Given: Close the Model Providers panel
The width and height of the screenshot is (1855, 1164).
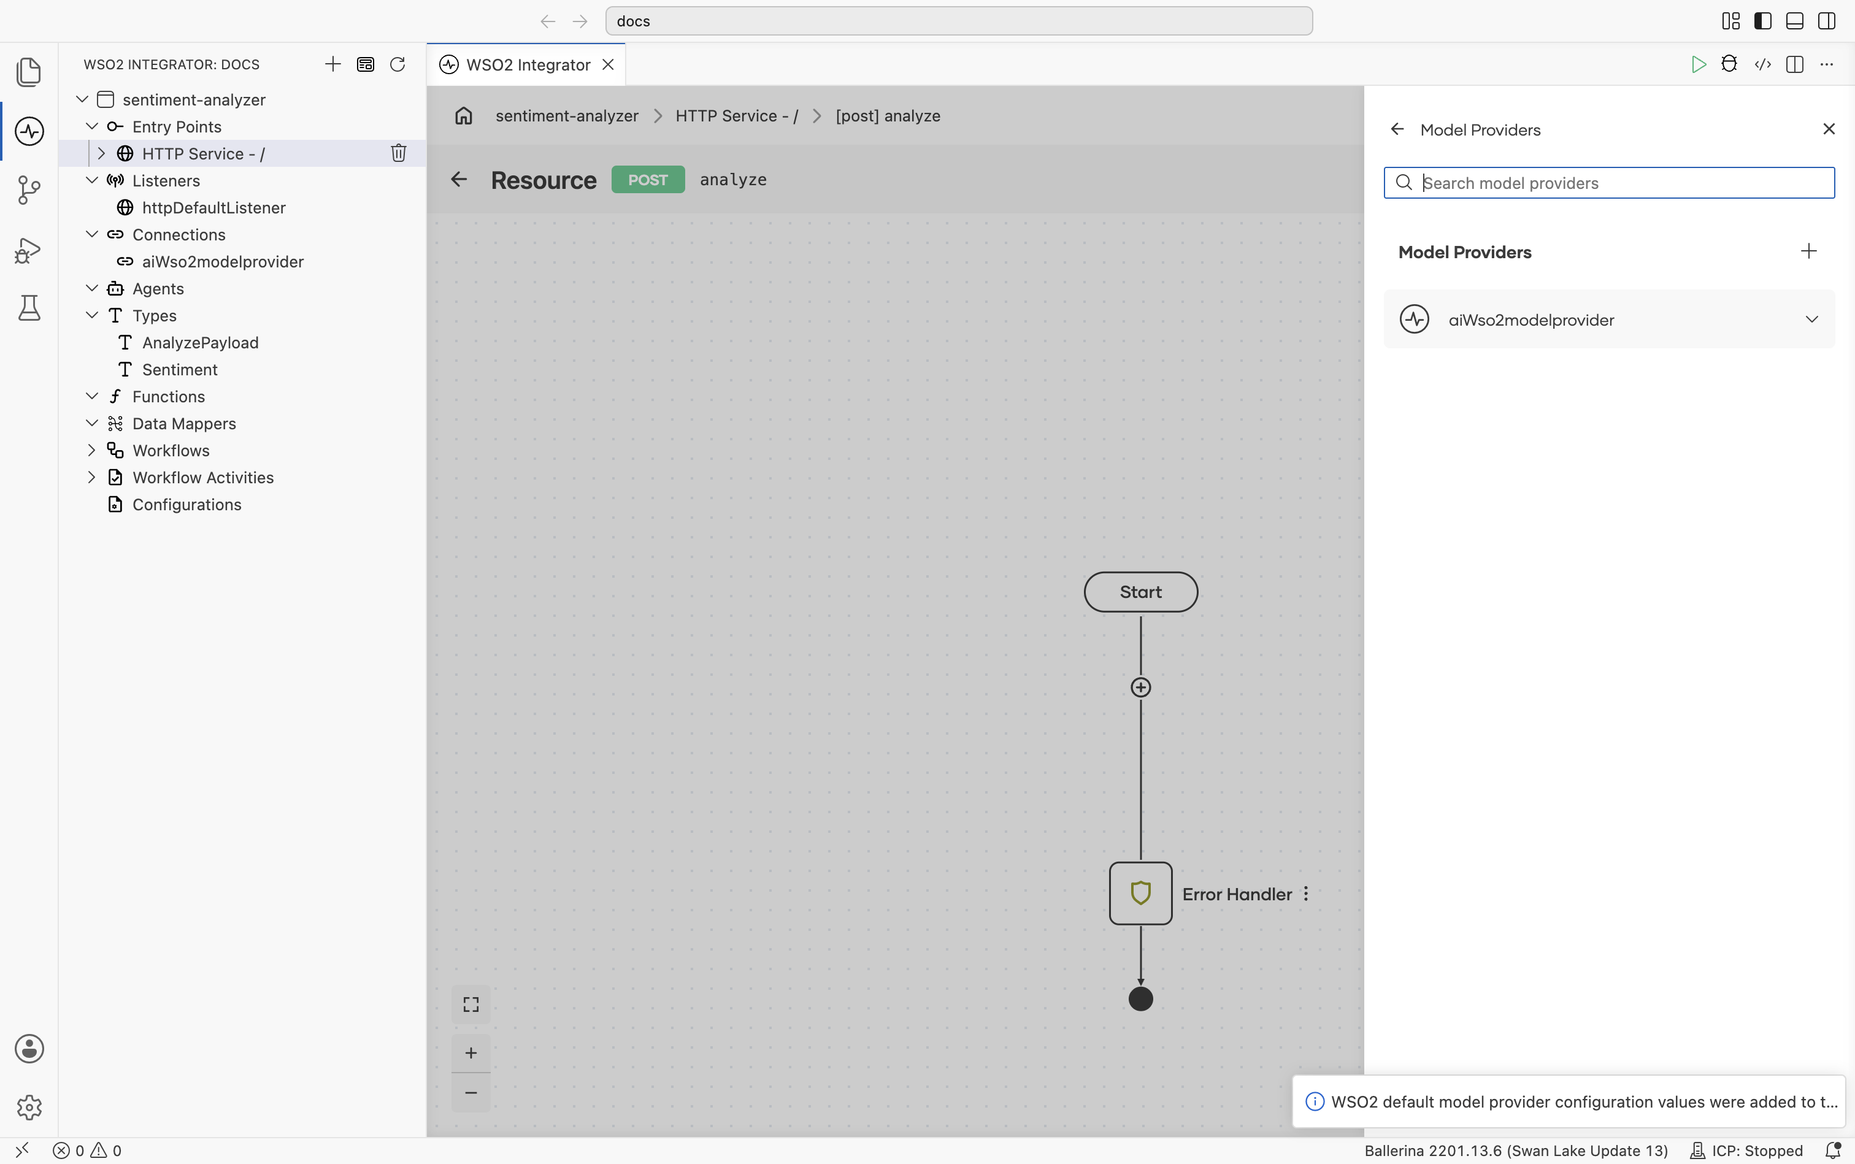Looking at the screenshot, I should click(1829, 129).
